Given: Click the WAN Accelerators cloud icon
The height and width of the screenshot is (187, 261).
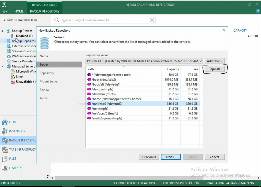Looking at the screenshot, I should (x=9, y=56).
